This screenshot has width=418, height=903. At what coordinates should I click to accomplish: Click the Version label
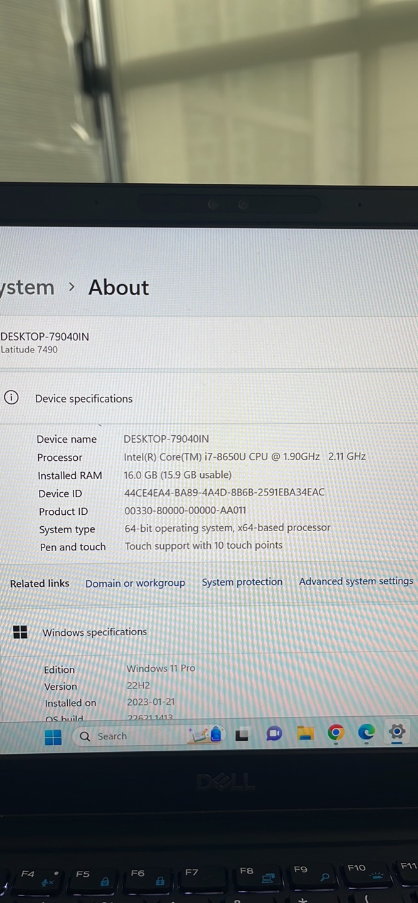click(60, 687)
